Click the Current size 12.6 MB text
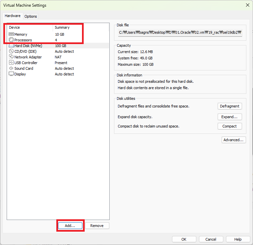253x245 pixels. (x=135, y=52)
